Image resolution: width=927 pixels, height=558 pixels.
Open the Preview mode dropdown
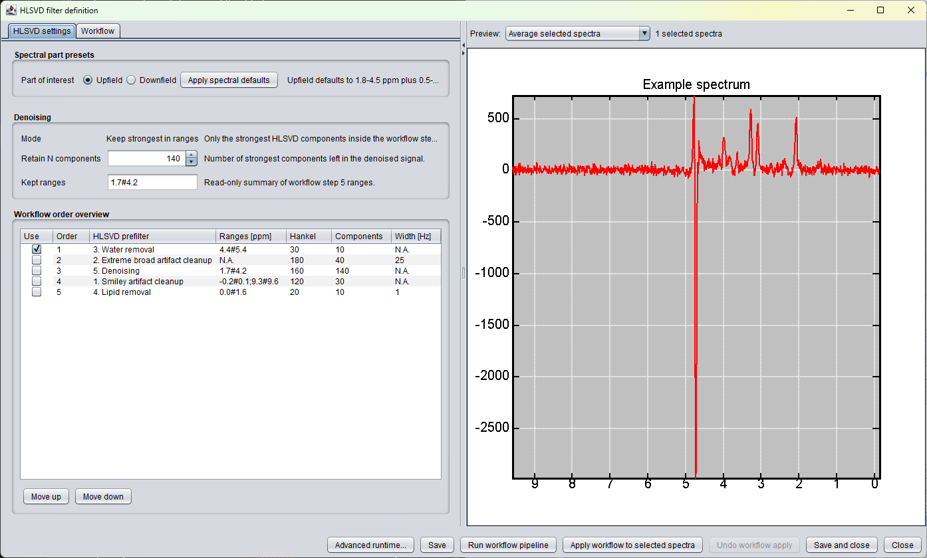click(578, 34)
